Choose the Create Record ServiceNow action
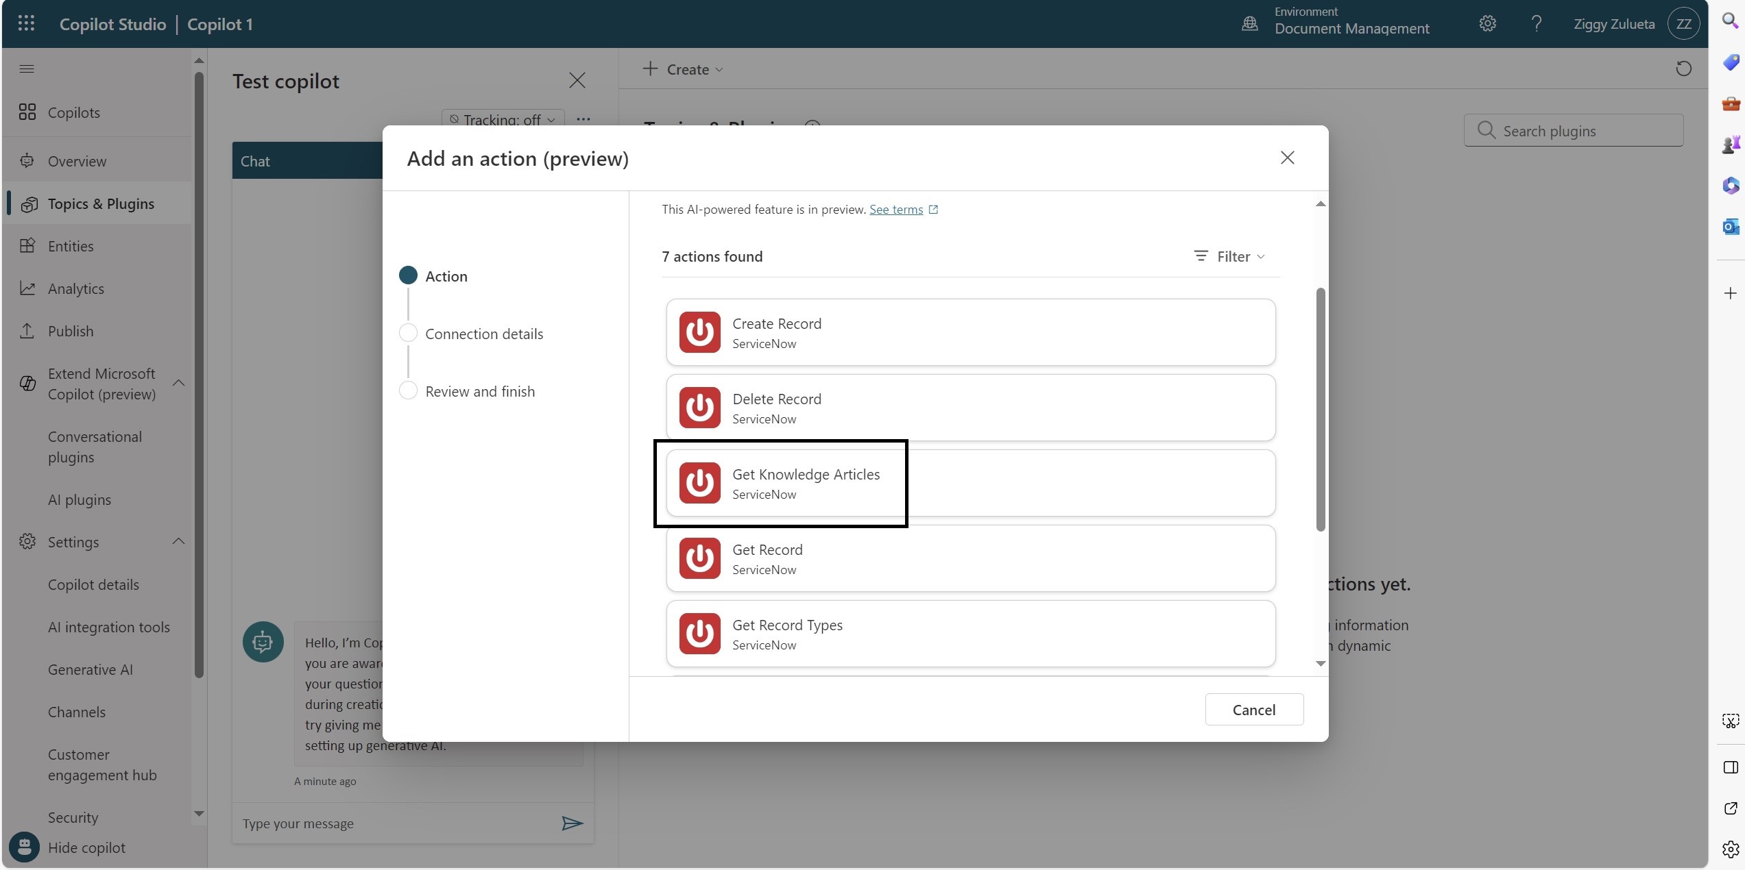The height and width of the screenshot is (870, 1745). coord(970,332)
